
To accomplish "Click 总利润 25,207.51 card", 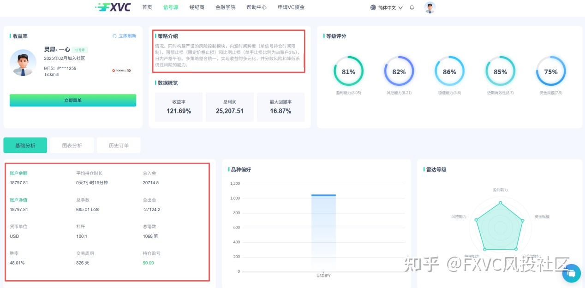I will click(x=230, y=107).
